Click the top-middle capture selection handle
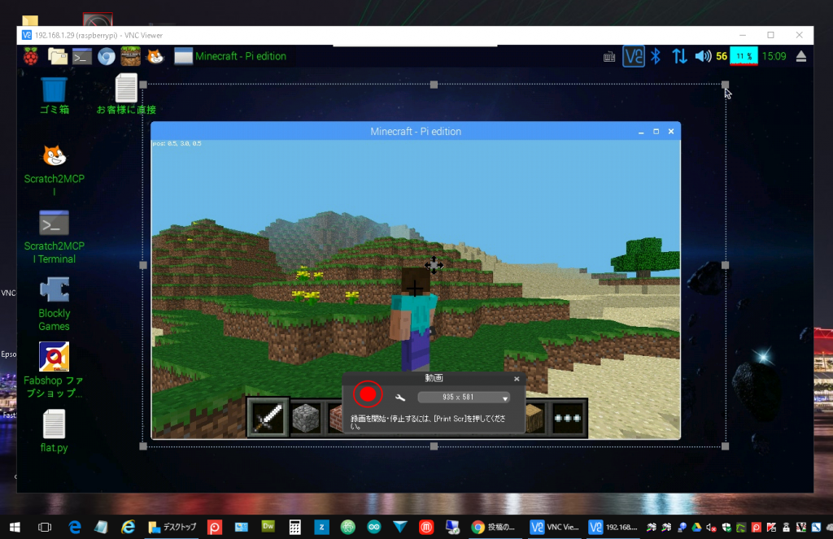 [434, 85]
